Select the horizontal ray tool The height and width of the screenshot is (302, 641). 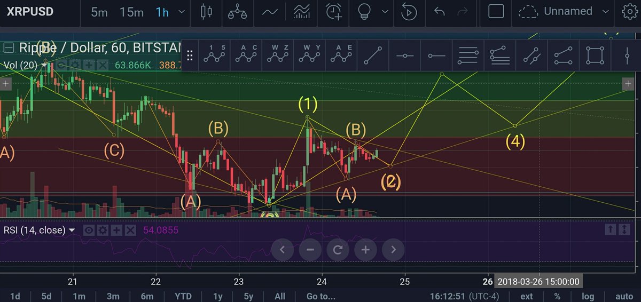coord(436,55)
